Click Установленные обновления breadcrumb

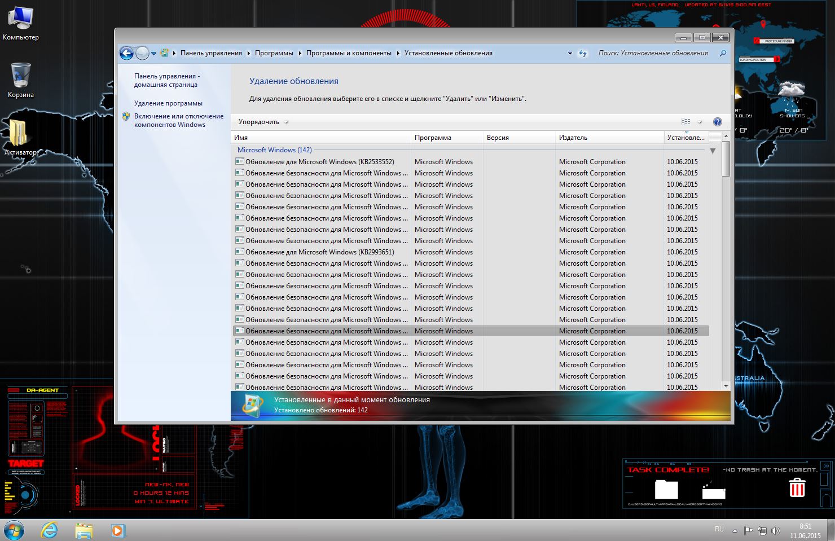pos(449,53)
